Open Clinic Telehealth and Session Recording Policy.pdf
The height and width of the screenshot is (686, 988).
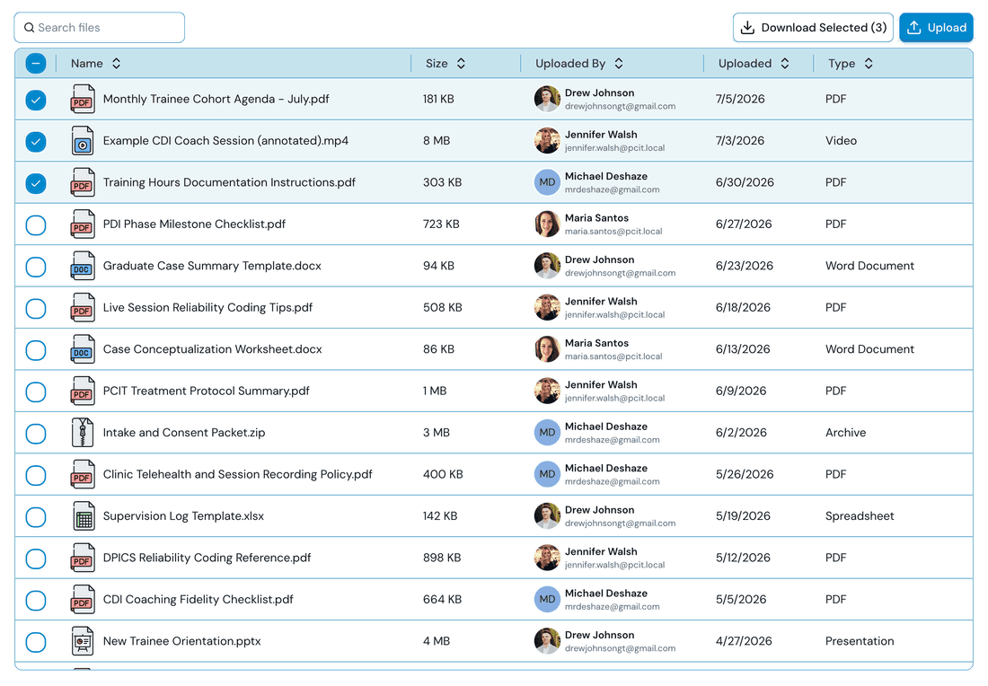[x=237, y=474]
